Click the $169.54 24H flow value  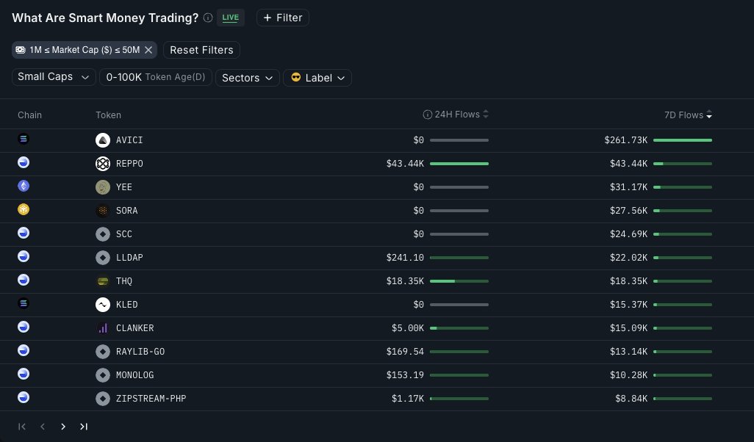[x=406, y=352]
